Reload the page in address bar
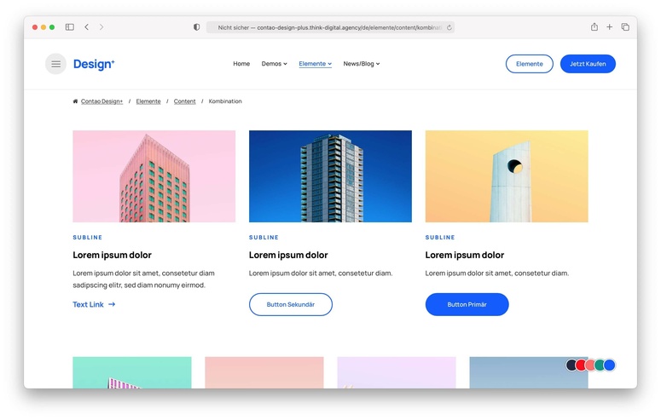This screenshot has width=661, height=420. [449, 27]
